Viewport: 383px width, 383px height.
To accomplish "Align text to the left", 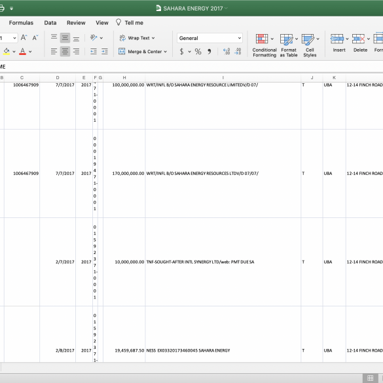I will tap(54, 51).
